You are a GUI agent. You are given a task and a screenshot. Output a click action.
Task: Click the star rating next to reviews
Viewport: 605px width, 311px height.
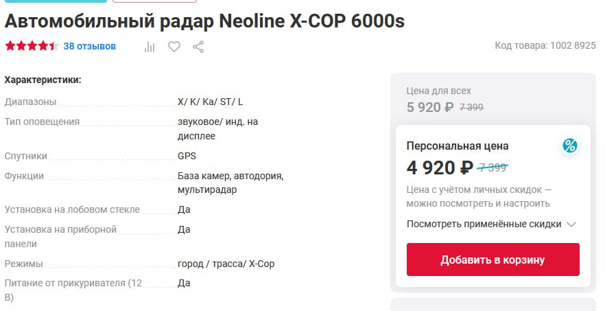(31, 47)
